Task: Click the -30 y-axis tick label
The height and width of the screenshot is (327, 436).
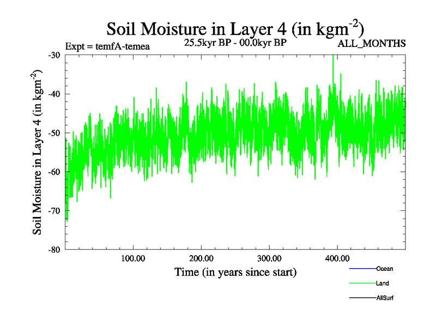Action: tap(54, 56)
